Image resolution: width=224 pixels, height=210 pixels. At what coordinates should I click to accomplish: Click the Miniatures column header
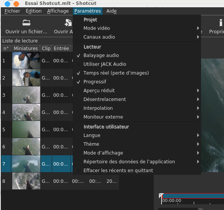26,48
